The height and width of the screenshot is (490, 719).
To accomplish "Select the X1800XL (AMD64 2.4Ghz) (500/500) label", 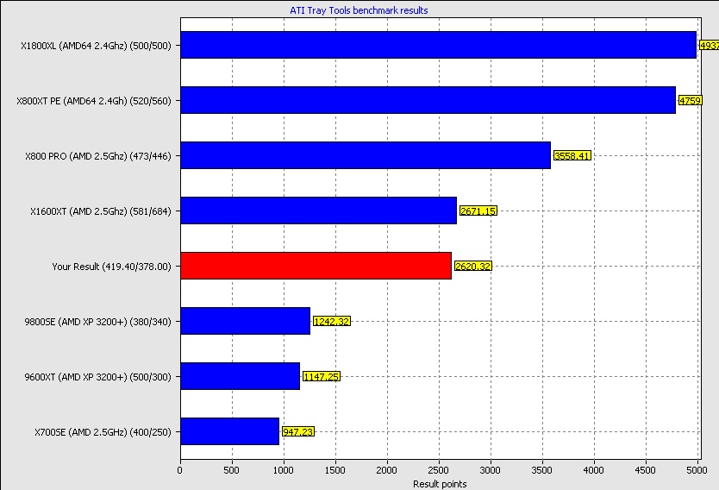I will point(96,46).
